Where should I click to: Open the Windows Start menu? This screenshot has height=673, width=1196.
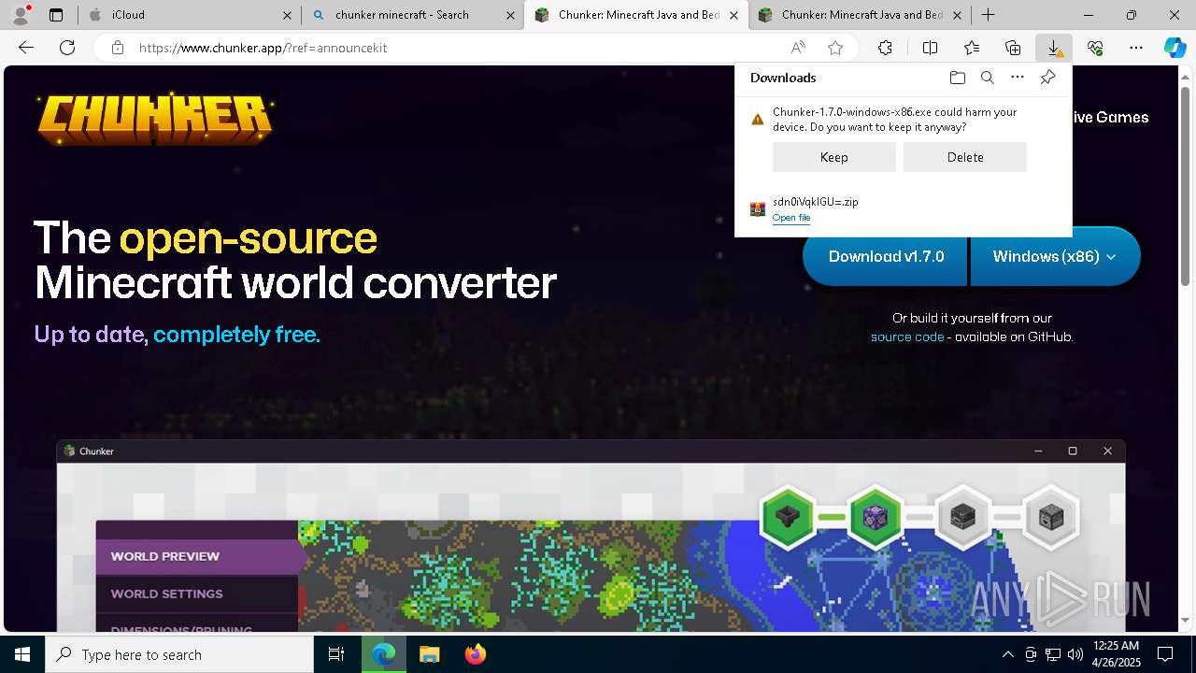pos(22,654)
